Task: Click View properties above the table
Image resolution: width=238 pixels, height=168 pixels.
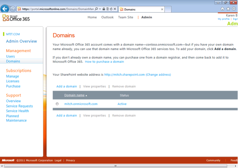Action: tap(95, 86)
